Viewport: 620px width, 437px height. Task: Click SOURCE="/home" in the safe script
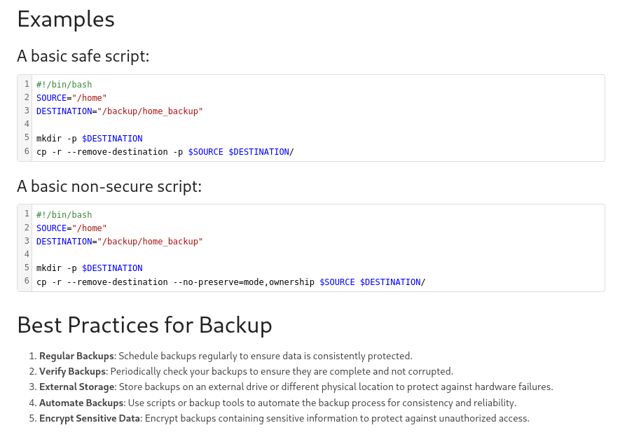coord(71,97)
